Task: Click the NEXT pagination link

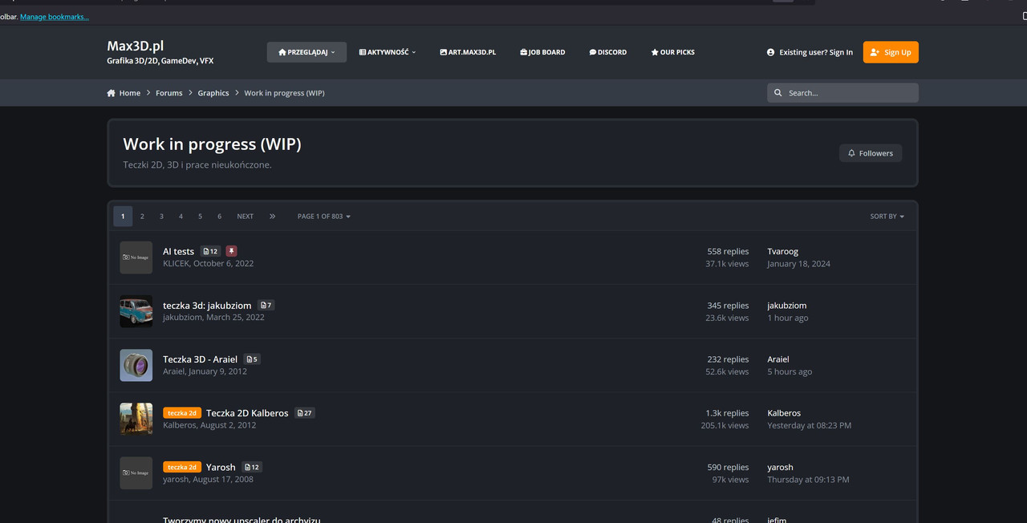Action: [x=245, y=217]
